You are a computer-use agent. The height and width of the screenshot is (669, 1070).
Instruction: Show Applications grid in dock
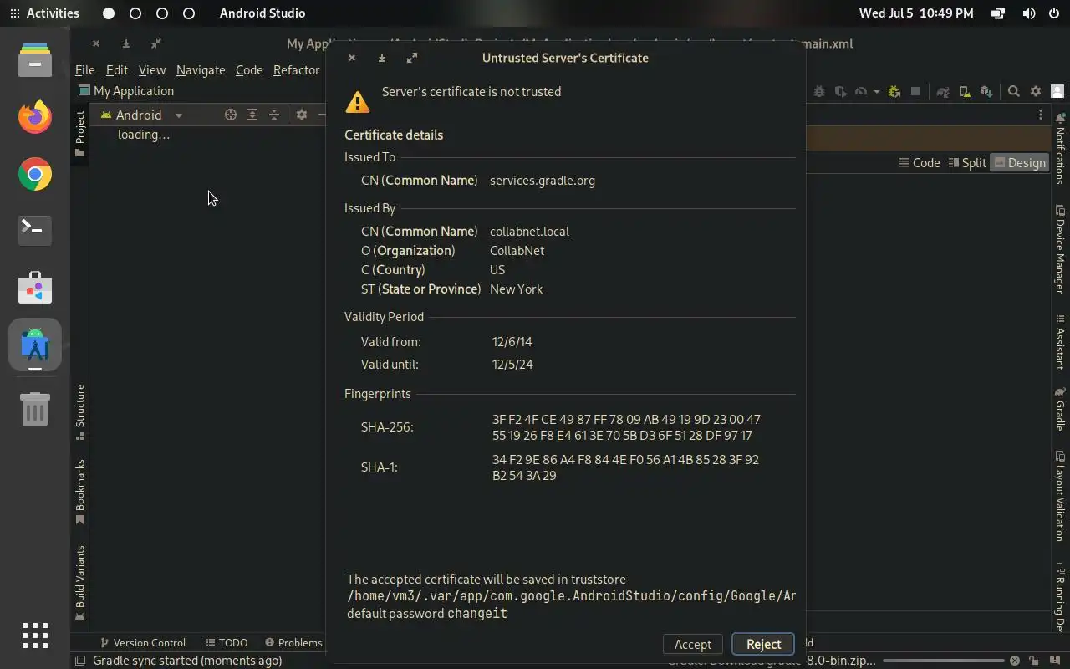(x=35, y=636)
